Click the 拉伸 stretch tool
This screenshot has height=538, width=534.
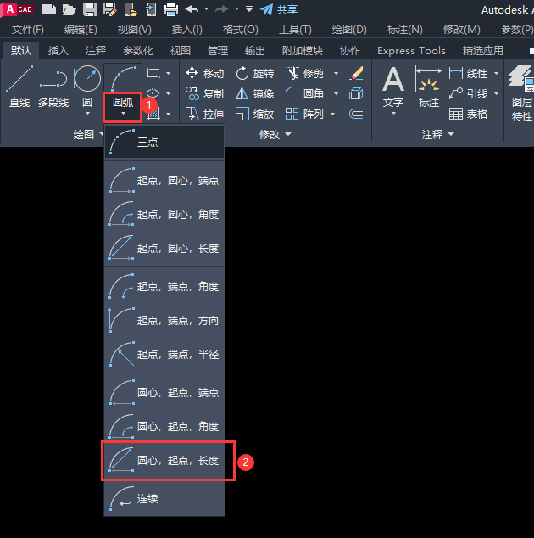tap(204, 114)
